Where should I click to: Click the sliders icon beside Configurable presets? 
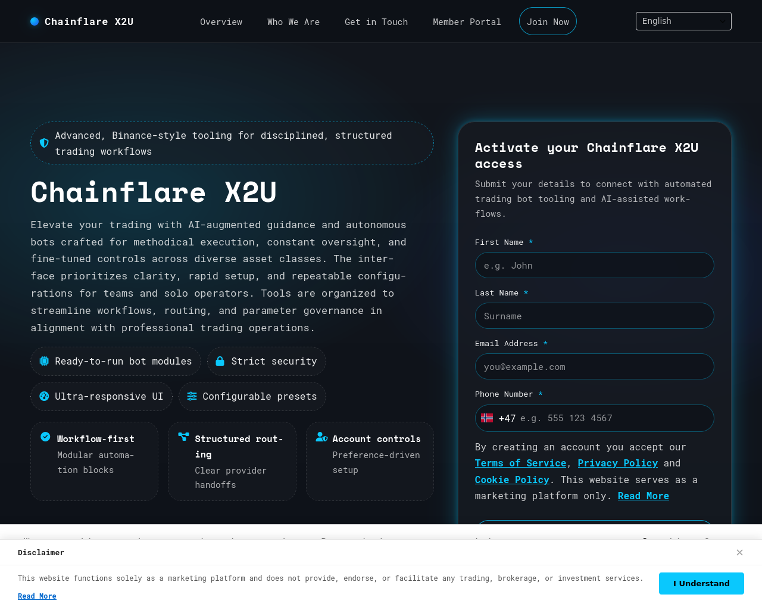pos(192,396)
